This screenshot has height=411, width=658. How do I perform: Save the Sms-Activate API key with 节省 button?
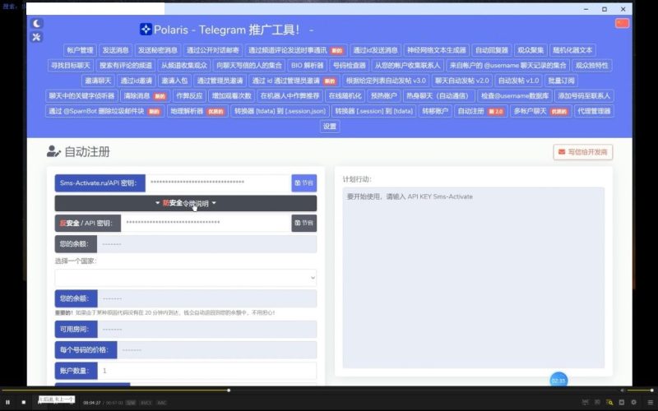[x=304, y=182]
